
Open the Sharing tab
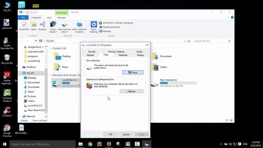click(x=140, y=55)
